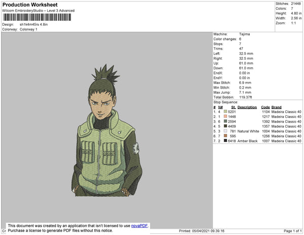Click the 'St.' column header
Image resolution: width=304 pixels, height=235 pixels.
[x=234, y=107]
